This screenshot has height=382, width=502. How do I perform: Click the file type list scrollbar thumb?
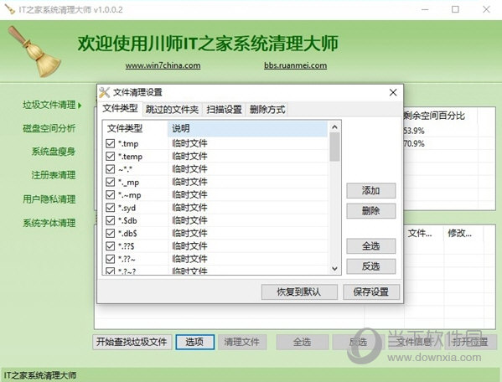(334, 147)
